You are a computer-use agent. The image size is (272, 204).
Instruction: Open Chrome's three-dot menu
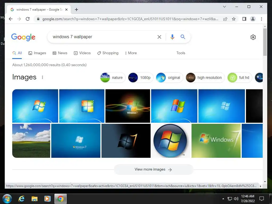261,19
